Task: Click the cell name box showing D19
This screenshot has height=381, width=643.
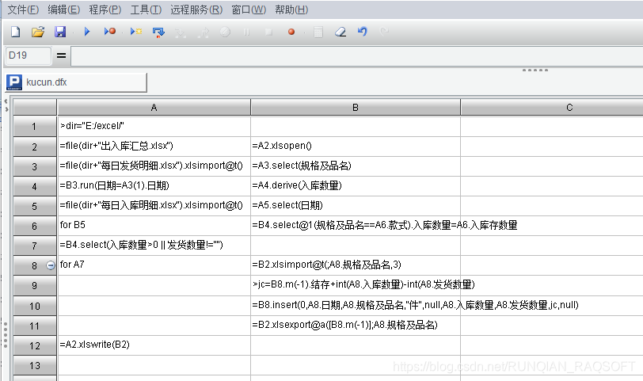Action: coord(29,55)
